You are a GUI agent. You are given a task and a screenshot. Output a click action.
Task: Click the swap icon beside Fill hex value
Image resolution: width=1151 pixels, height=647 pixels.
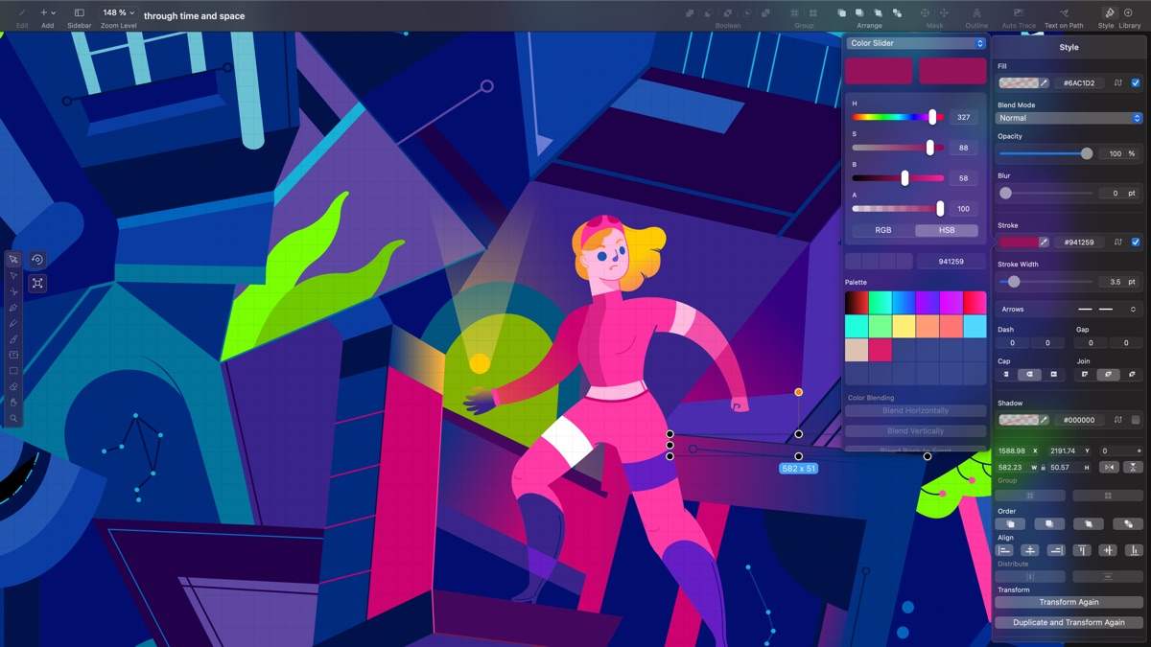(x=1118, y=83)
